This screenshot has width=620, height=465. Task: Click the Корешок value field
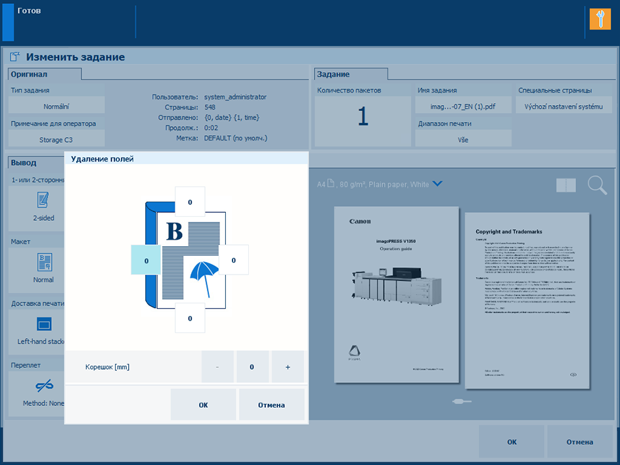(252, 366)
